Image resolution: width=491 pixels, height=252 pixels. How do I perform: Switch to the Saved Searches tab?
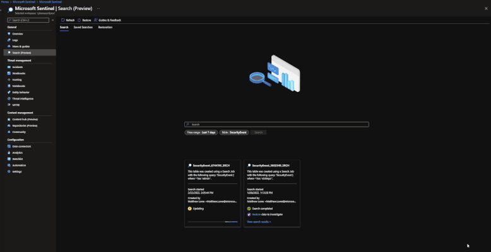(x=83, y=27)
